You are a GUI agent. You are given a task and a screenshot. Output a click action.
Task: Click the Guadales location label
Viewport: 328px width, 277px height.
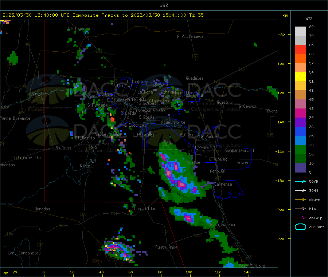pos(195,78)
